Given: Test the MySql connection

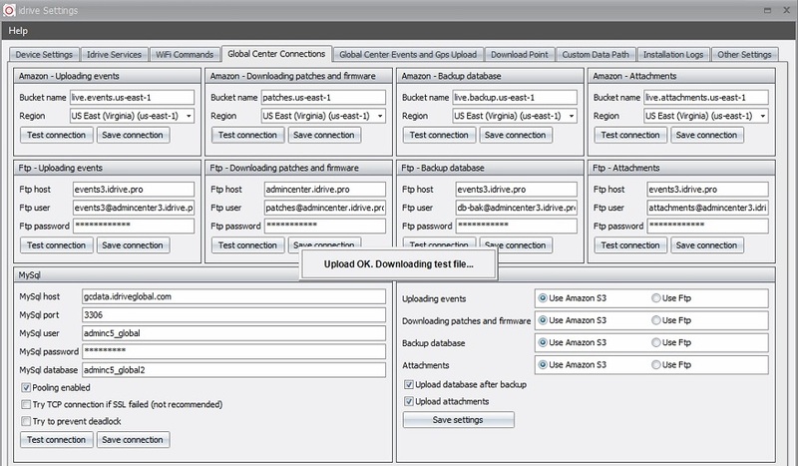Looking at the screenshot, I should point(56,439).
